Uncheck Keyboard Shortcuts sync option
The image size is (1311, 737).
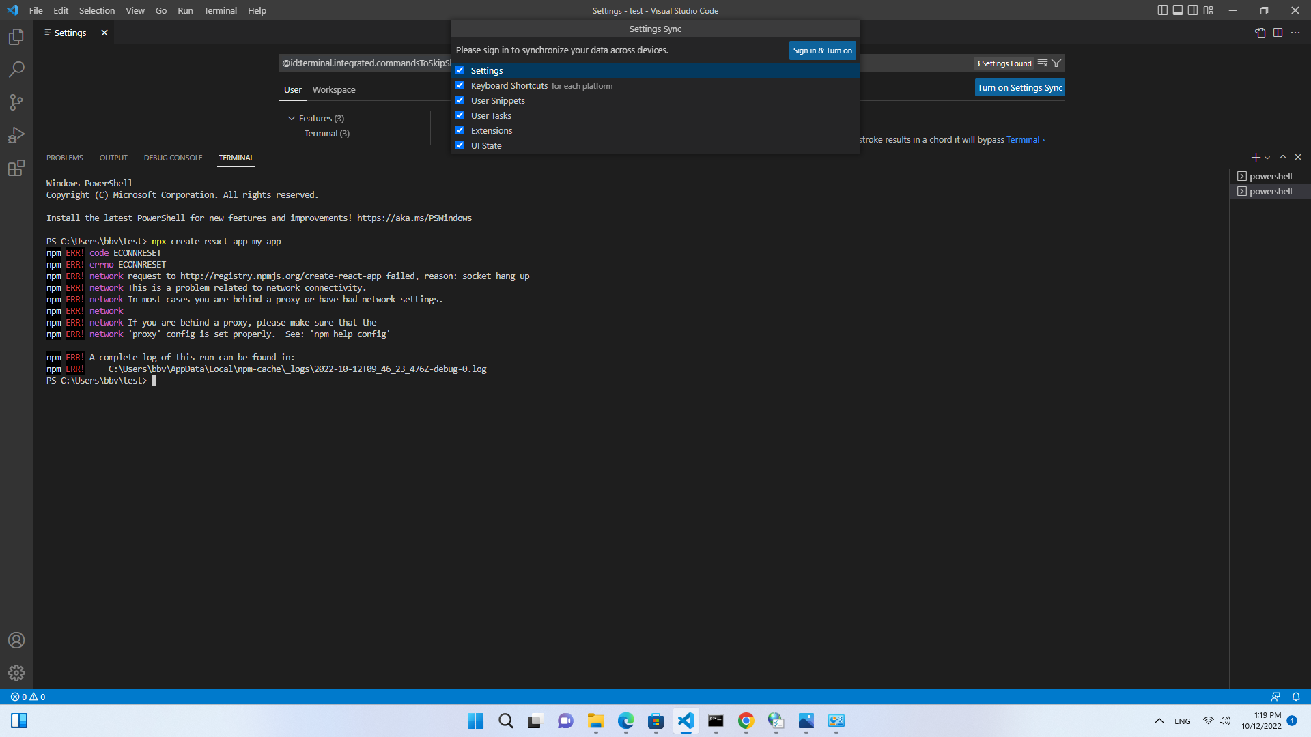click(x=460, y=85)
